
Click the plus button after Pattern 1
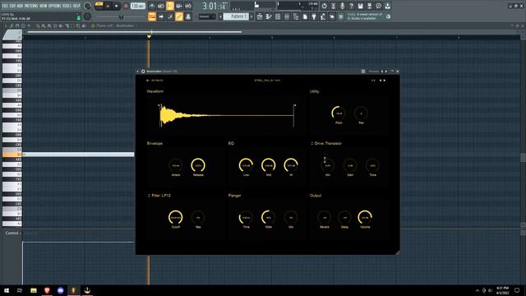[x=251, y=16]
